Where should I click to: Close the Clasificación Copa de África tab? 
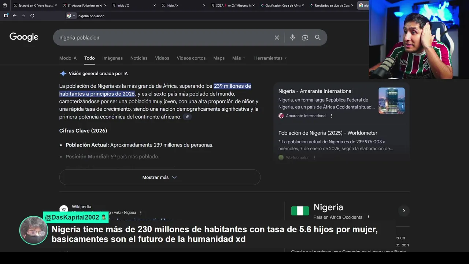pos(303,5)
